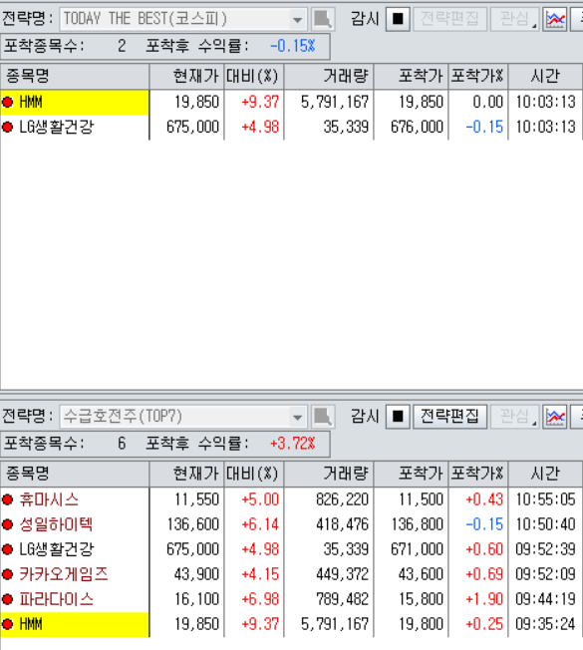Open chart icon in 수급호전주(TOP7) panel
Image resolution: width=583 pixels, height=650 pixels.
pos(555,417)
